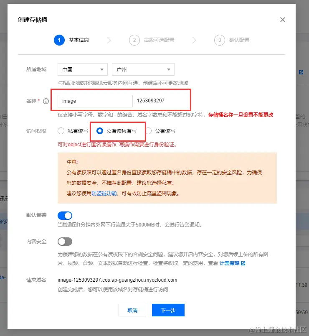309x336 pixels.
Task: Click the 下一步 button
Action: pyautogui.click(x=168, y=310)
